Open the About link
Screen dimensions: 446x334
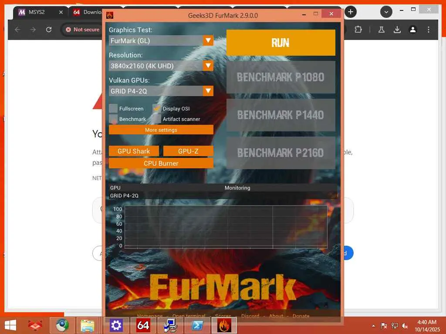(276, 316)
